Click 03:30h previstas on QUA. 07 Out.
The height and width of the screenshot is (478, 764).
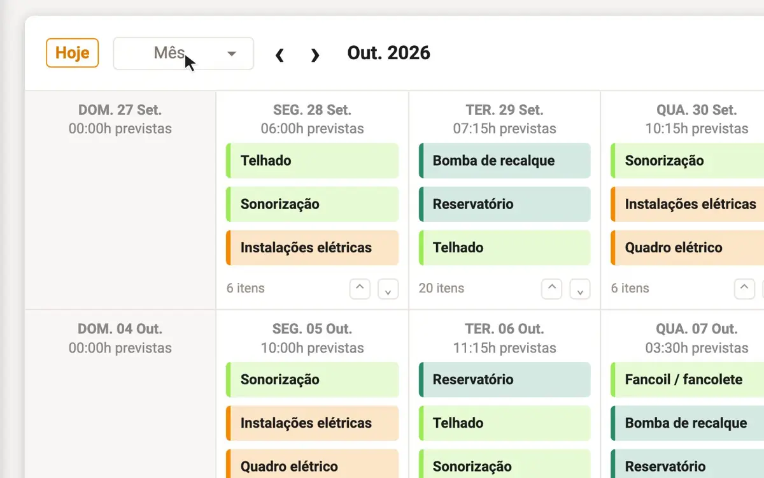click(x=697, y=348)
